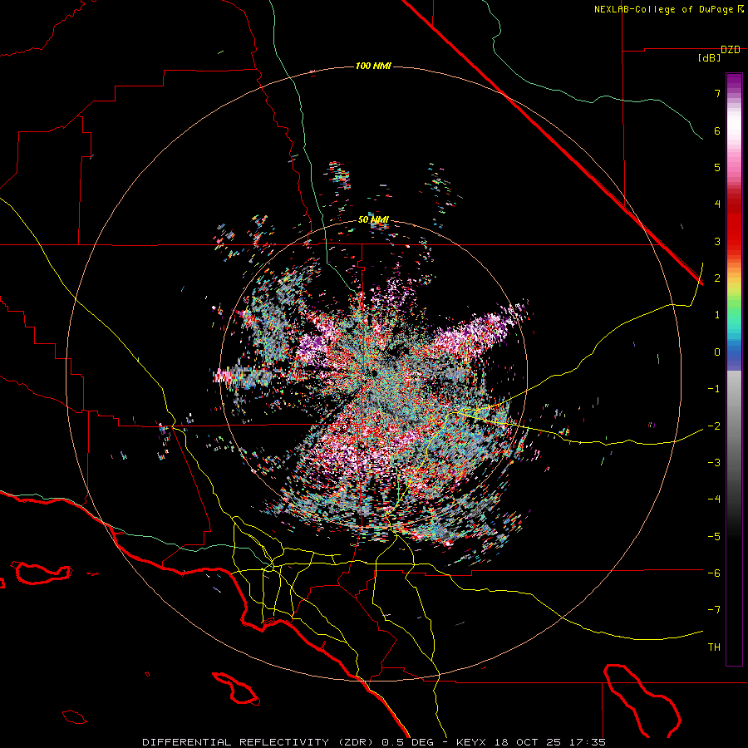
Task: Click the purple top of the dB color bar
Action: [x=734, y=82]
